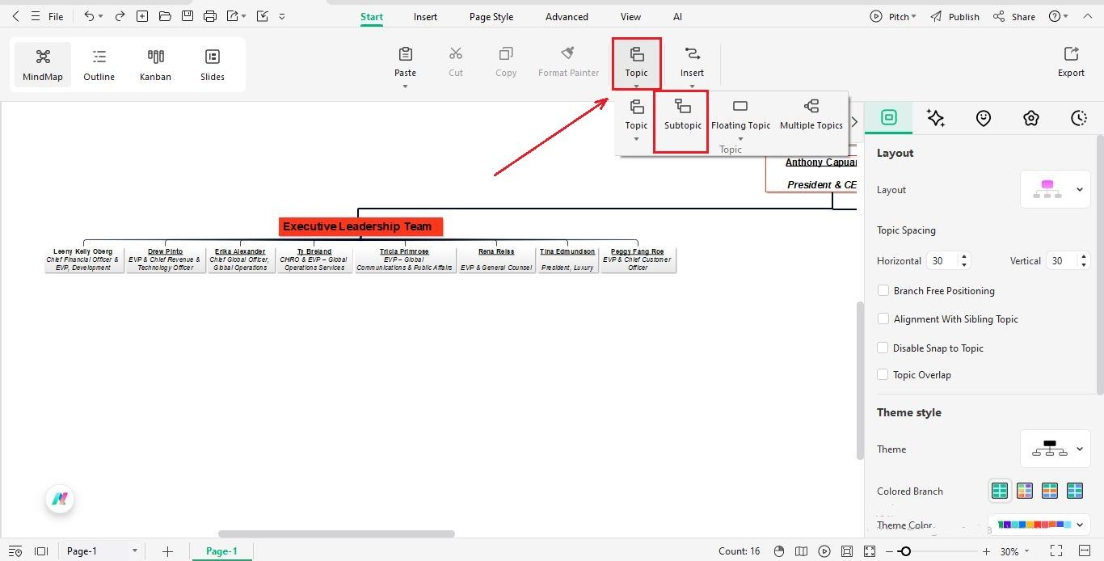
Task: Click the Print icon
Action: point(210,16)
